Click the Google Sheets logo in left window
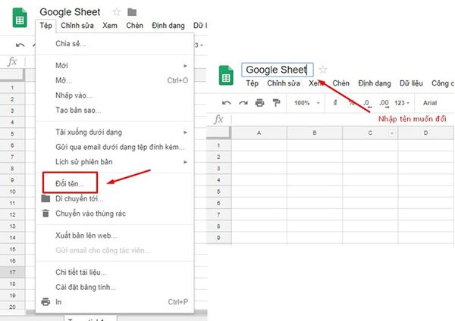The width and height of the screenshot is (455, 321). pos(20,18)
